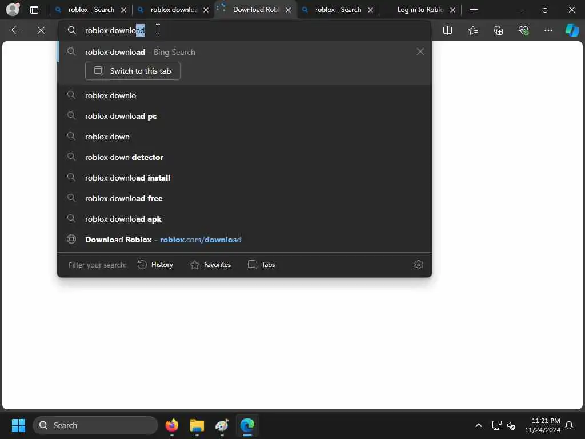
Task: Filter search by Tabs
Action: coord(262,265)
